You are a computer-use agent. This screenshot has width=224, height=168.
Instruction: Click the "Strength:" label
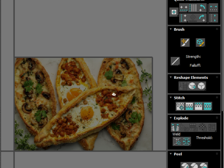193,57
